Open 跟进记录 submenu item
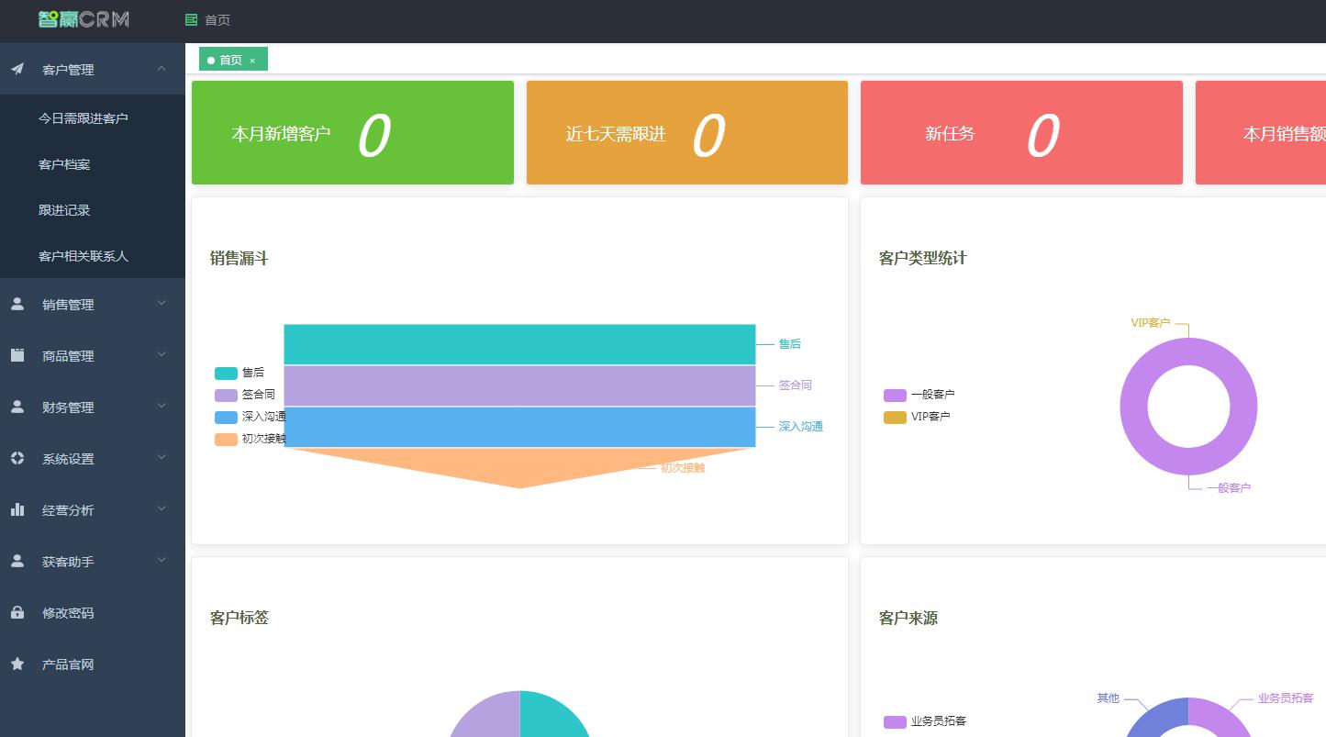 pyautogui.click(x=93, y=210)
